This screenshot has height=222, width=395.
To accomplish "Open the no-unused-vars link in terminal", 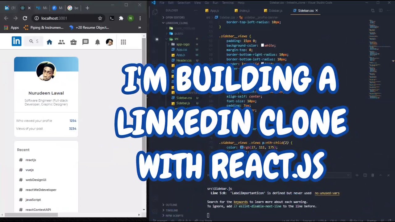I will [x=327, y=193].
